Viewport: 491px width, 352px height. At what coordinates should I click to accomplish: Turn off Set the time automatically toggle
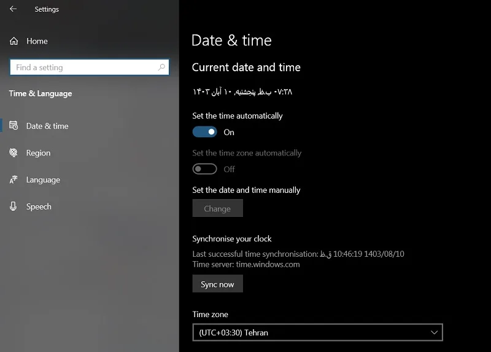(204, 132)
